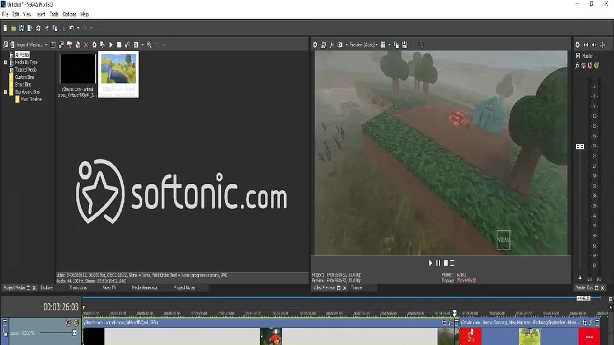Toggle external monitor preview icon
The width and height of the screenshot is (614, 345).
[x=324, y=45]
